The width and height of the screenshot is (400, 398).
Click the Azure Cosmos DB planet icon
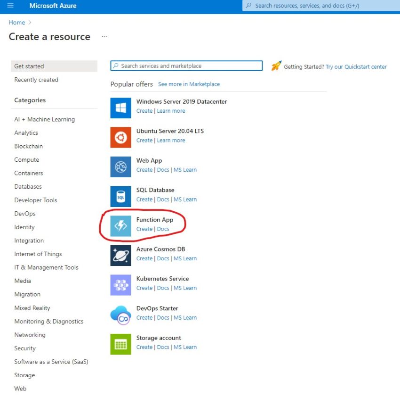point(120,256)
